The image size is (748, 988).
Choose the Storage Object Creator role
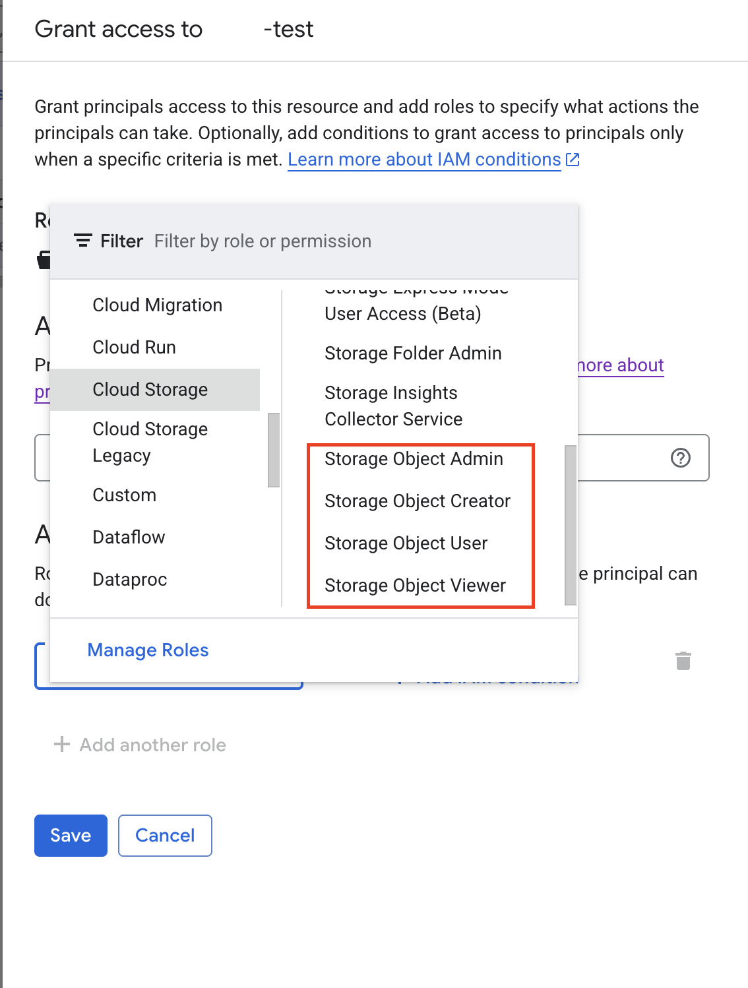pos(417,501)
